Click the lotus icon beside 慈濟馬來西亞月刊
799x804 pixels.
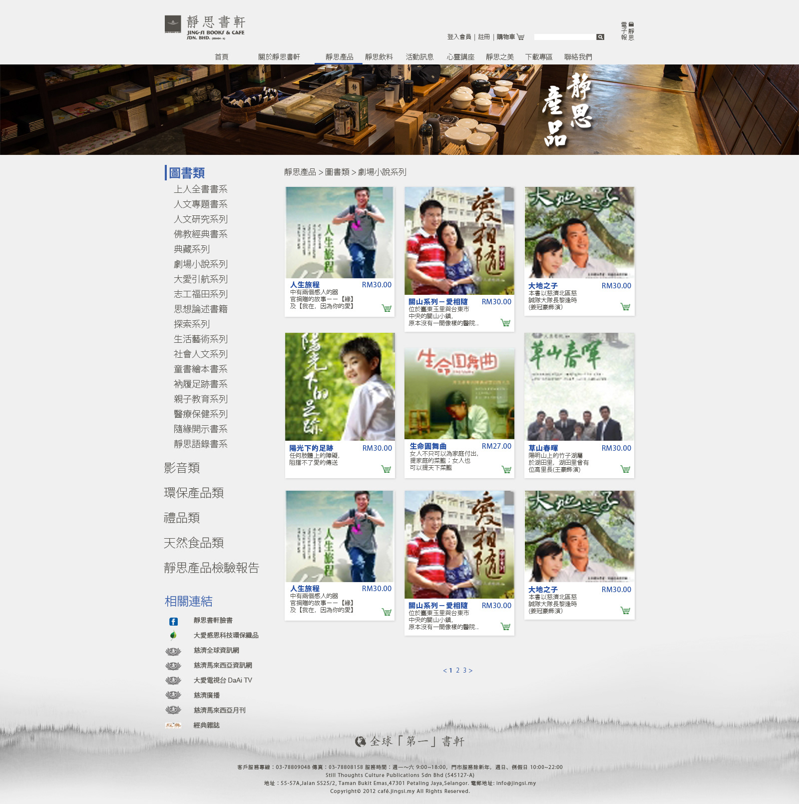click(173, 710)
